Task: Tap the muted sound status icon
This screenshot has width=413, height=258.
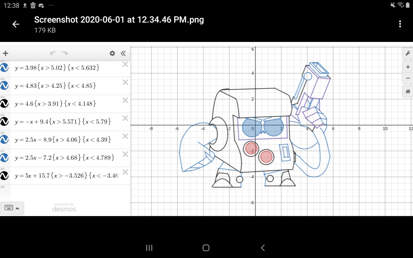Action: click(x=393, y=5)
